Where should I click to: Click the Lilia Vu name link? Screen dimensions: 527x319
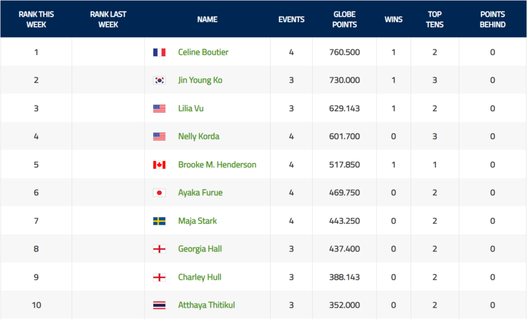[190, 109]
